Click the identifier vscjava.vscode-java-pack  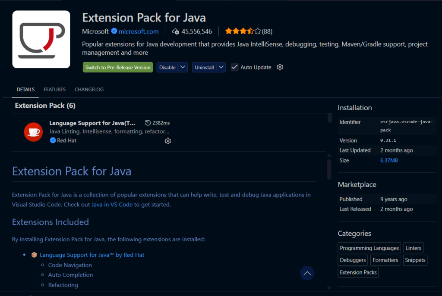pos(406,126)
